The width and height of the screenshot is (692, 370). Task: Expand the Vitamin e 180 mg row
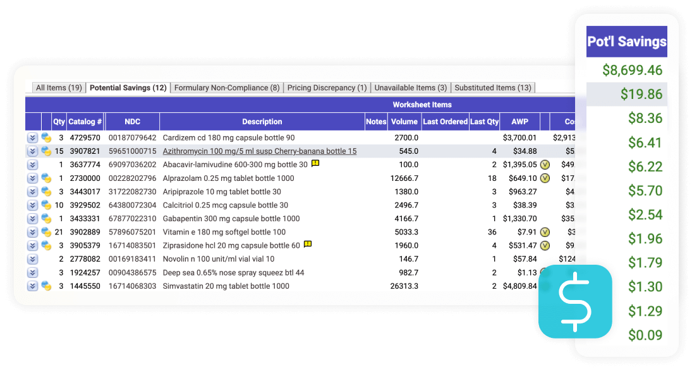(x=32, y=233)
